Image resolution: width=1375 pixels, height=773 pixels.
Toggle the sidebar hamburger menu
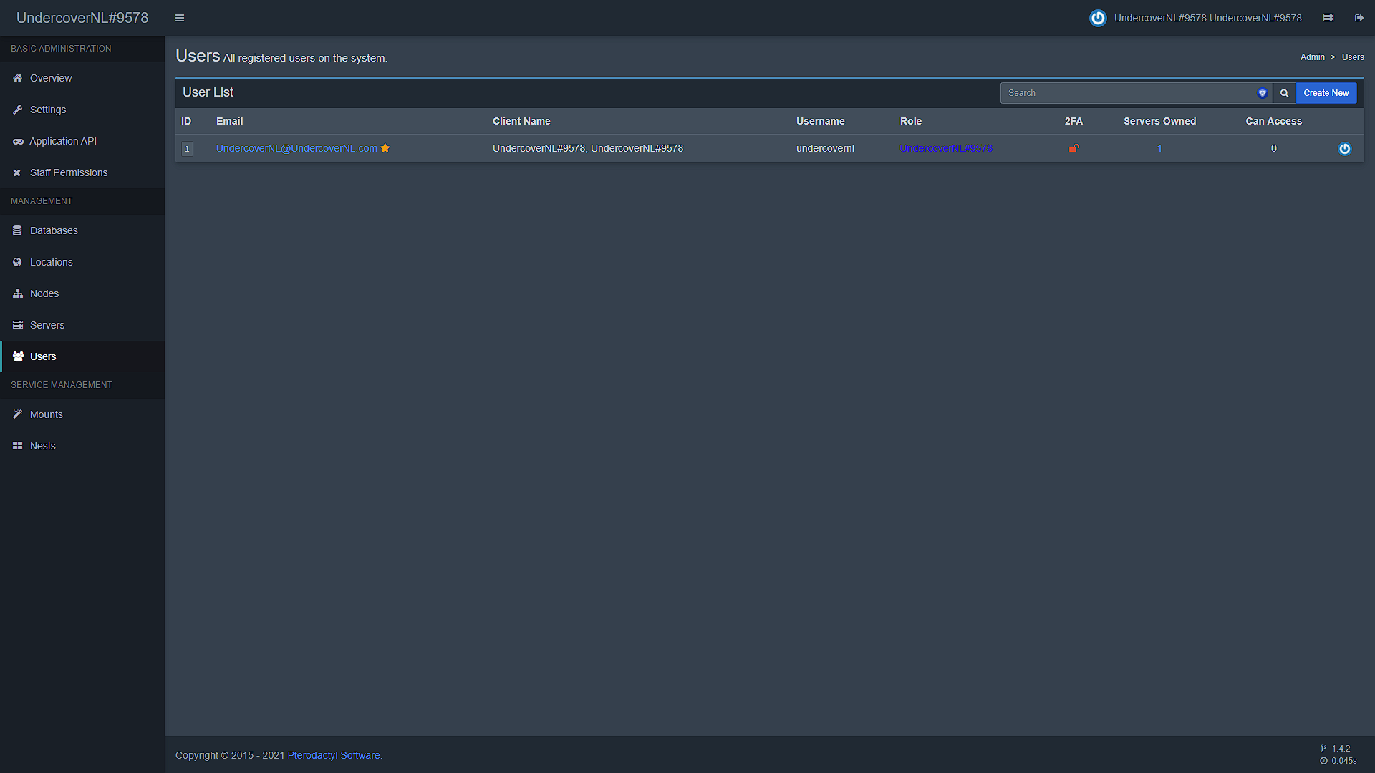pyautogui.click(x=180, y=18)
